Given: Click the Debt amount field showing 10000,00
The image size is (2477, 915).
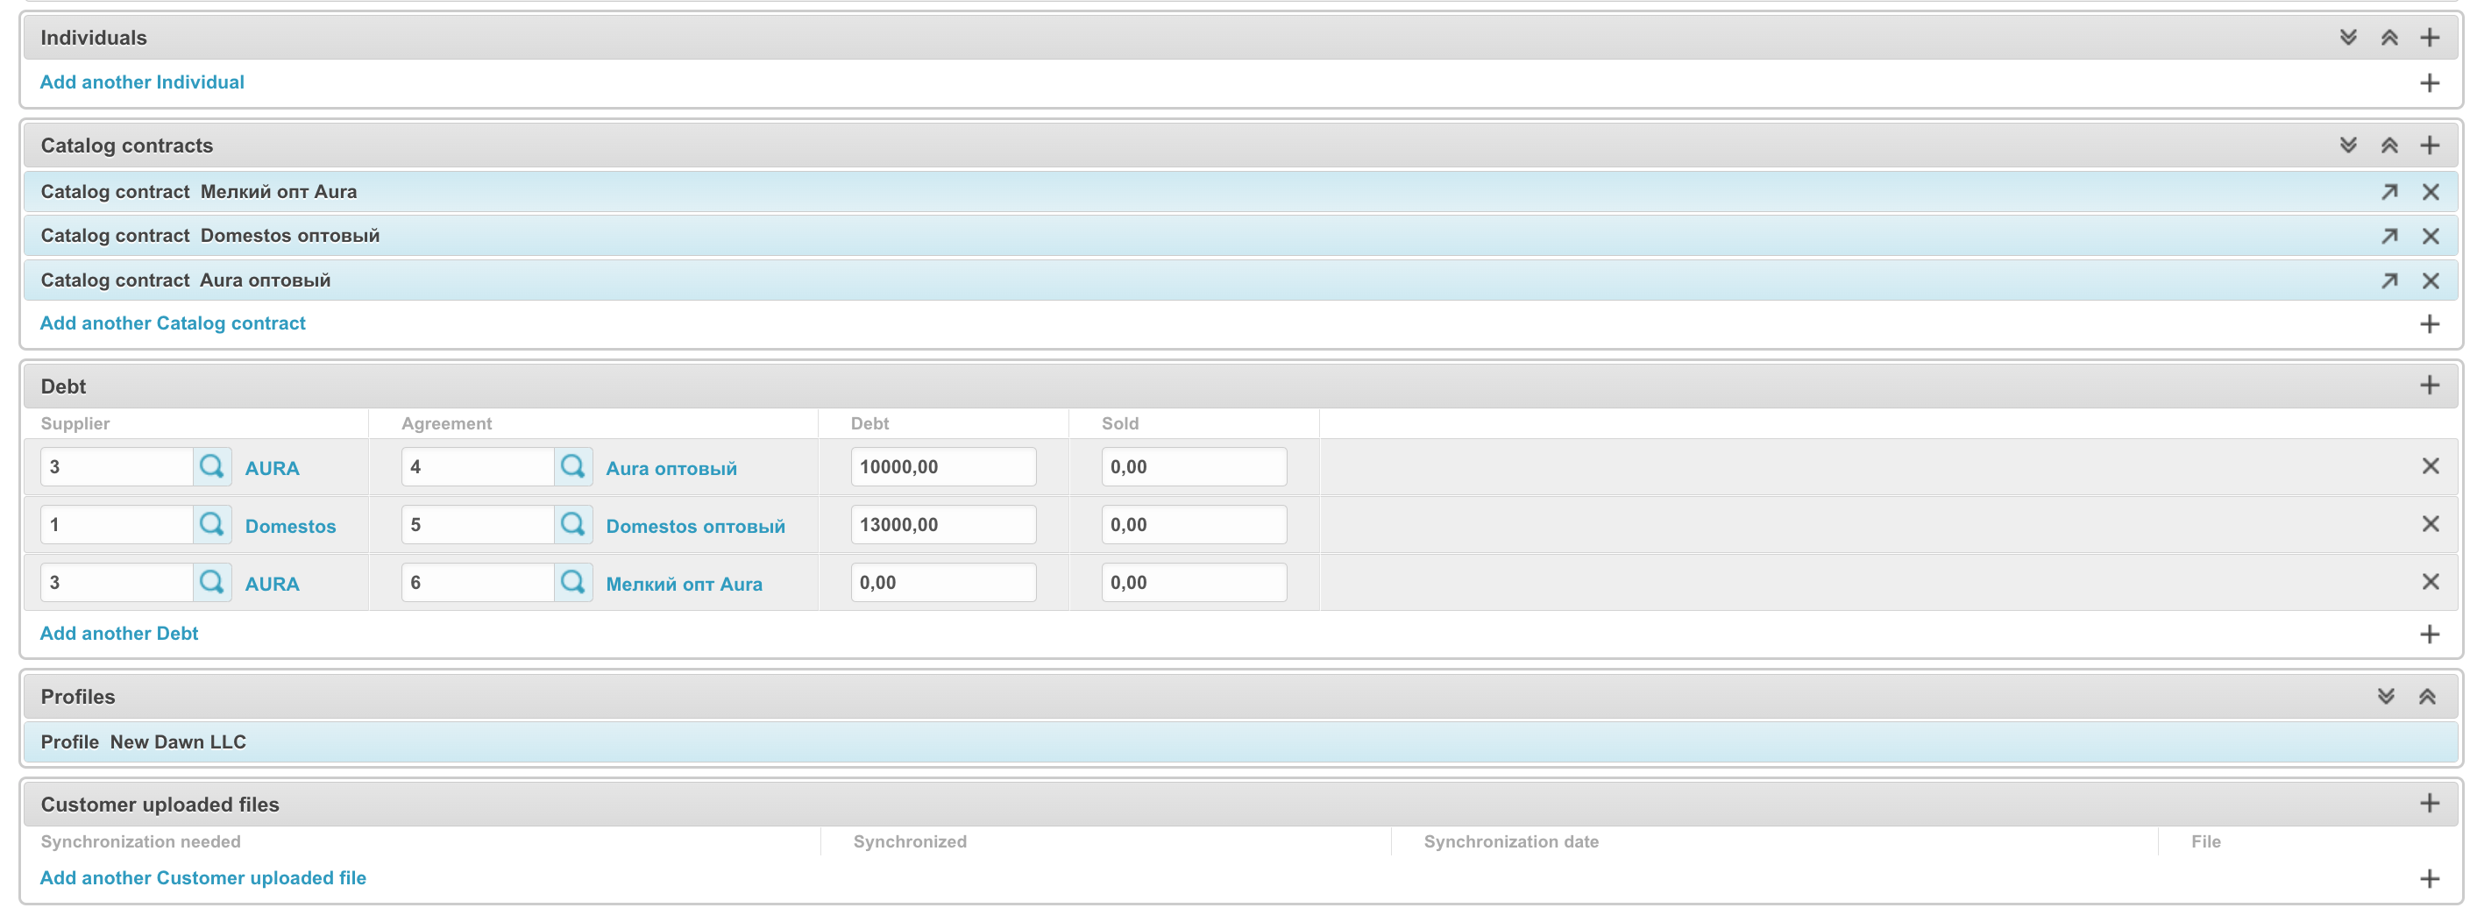Looking at the screenshot, I should pyautogui.click(x=942, y=467).
